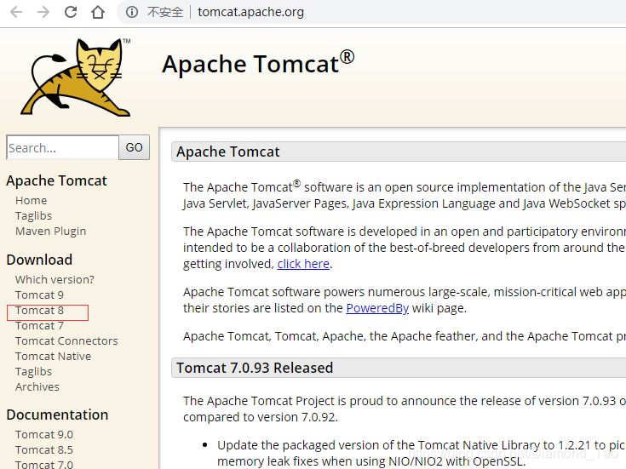The image size is (626, 469).
Task: Open Tomcat 9 download link
Action: point(39,295)
